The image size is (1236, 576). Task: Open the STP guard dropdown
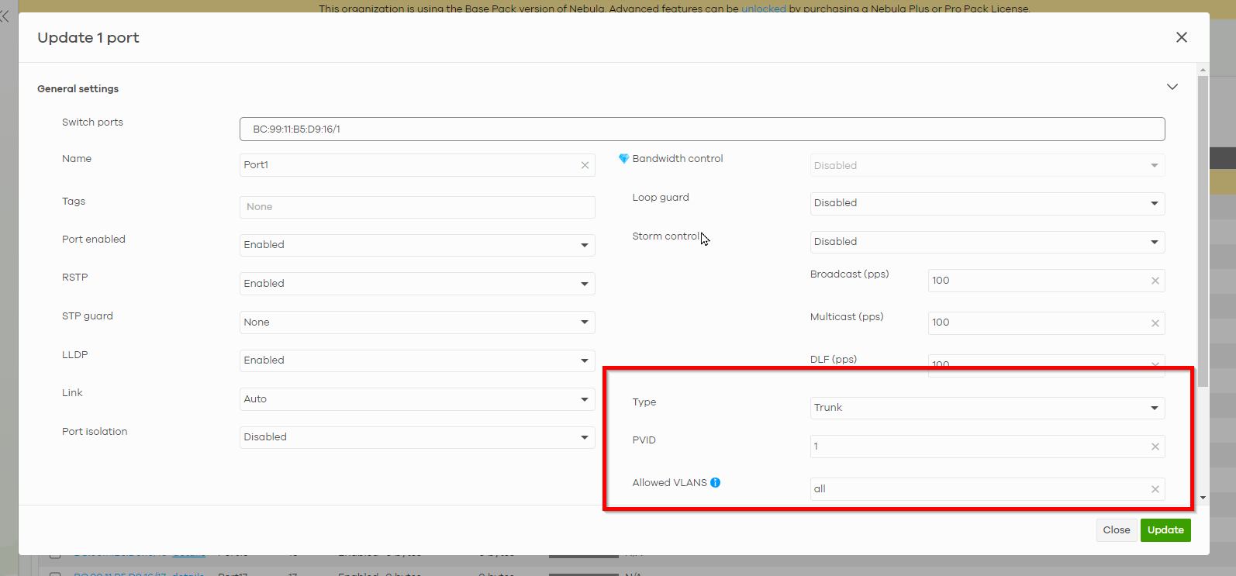pos(417,322)
